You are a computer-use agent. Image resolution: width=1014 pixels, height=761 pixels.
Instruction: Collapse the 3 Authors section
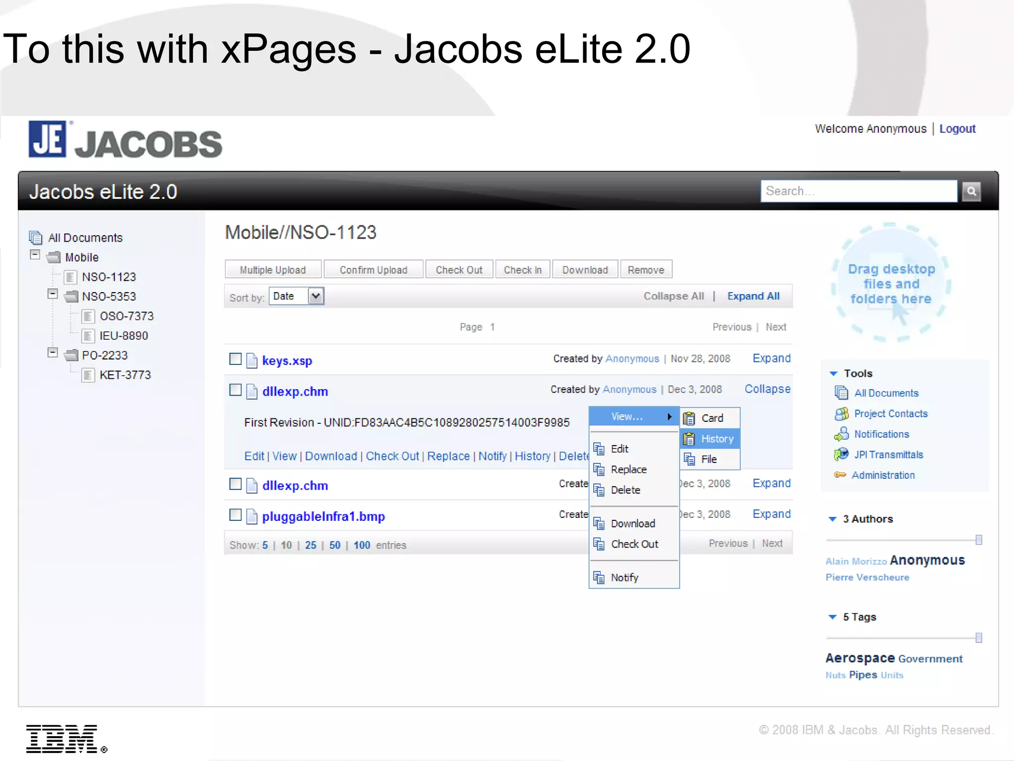pos(832,519)
